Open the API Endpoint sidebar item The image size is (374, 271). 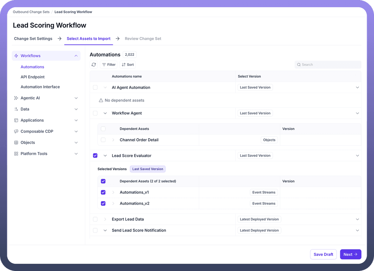[x=33, y=77]
